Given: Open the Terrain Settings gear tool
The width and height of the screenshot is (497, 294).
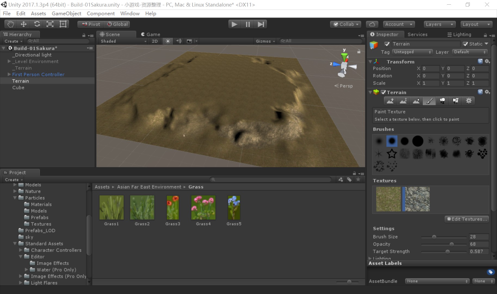Looking at the screenshot, I should [x=468, y=101].
